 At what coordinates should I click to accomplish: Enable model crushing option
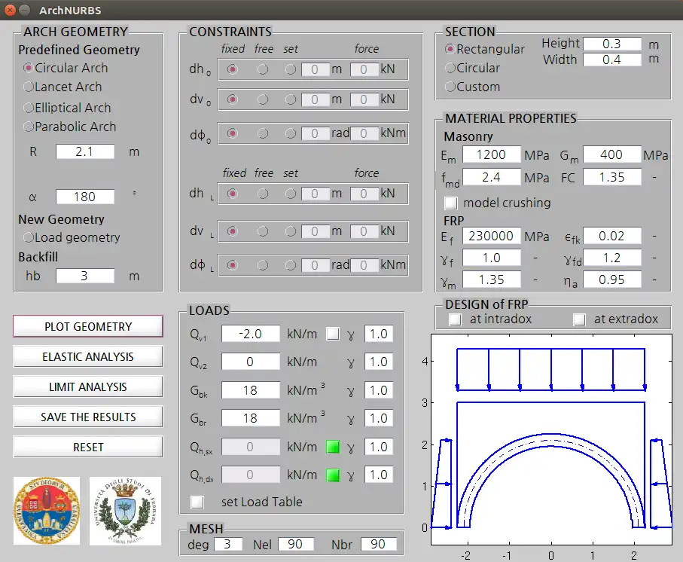click(x=450, y=203)
